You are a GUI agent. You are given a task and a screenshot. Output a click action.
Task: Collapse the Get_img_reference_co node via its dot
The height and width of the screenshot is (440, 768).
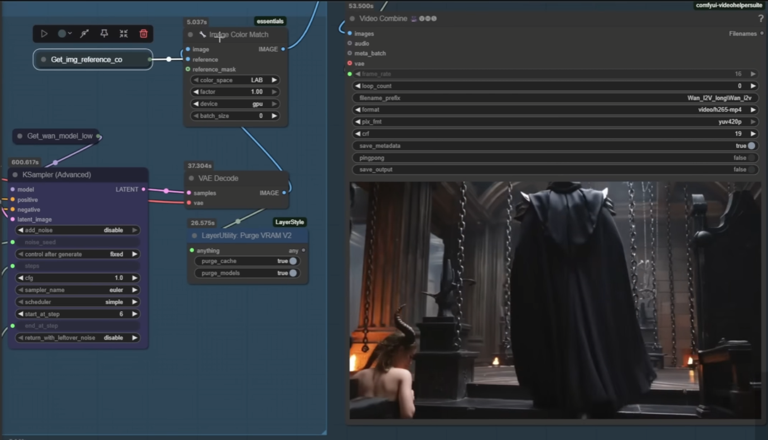click(44, 60)
